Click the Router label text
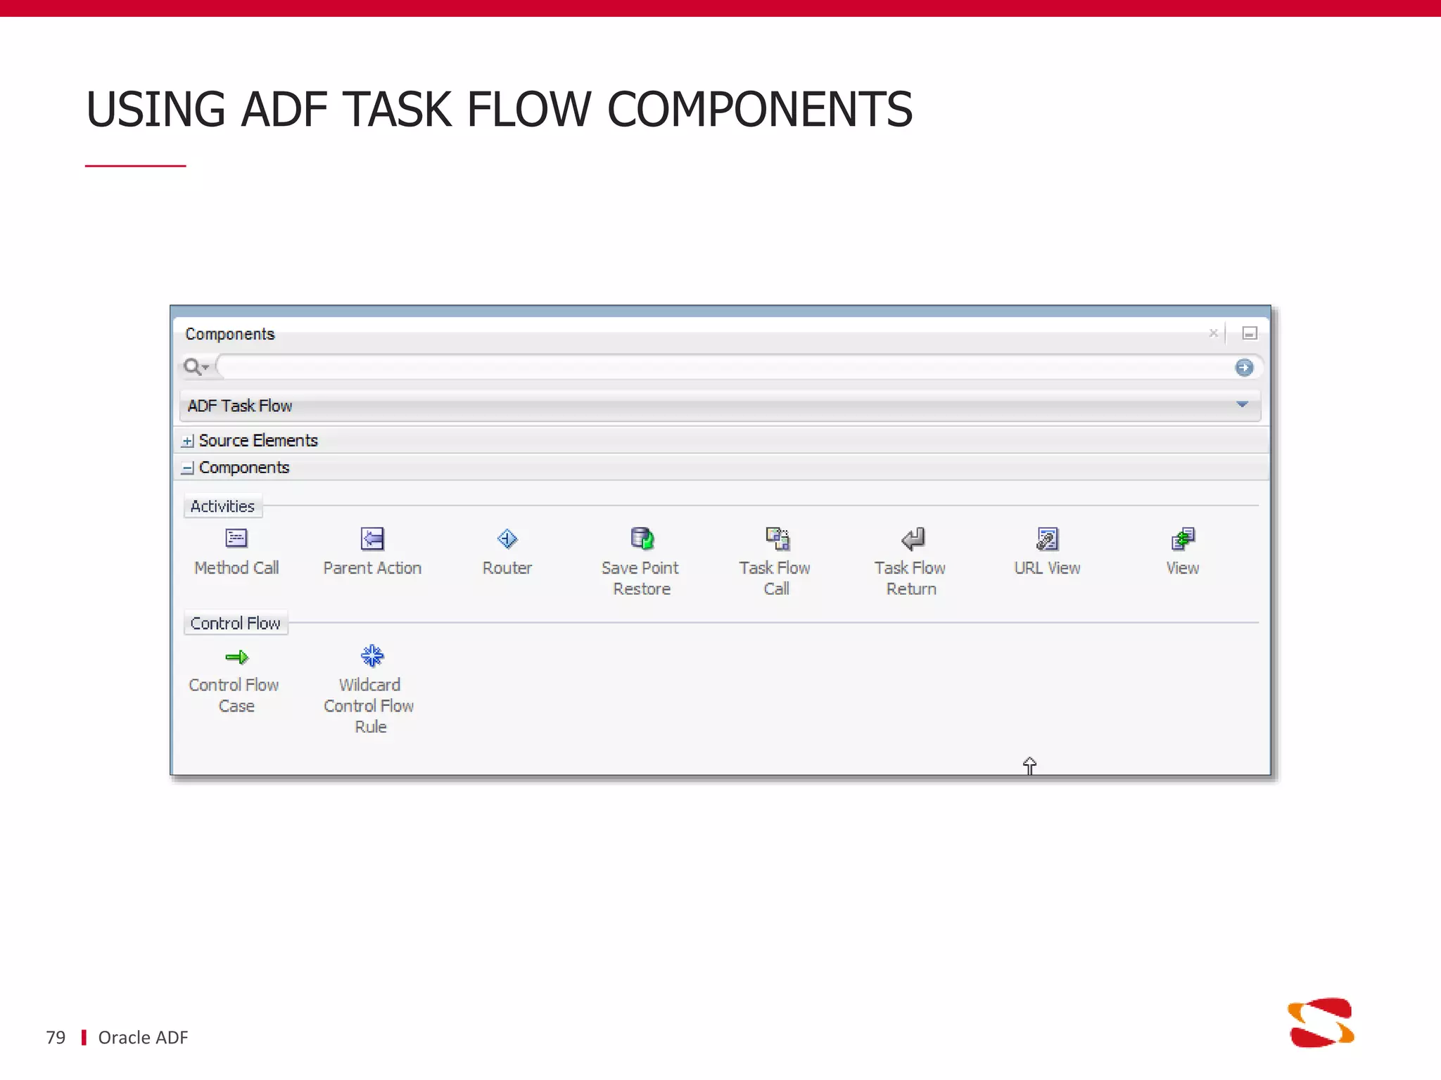1441x1080 pixels. click(507, 567)
